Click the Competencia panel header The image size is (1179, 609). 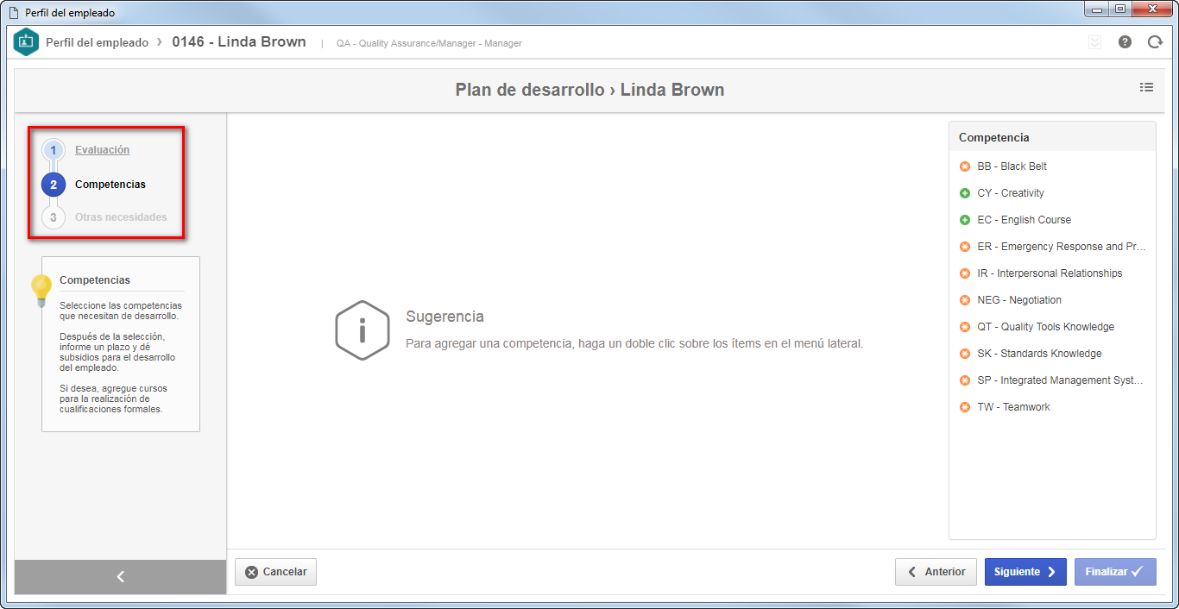[x=1052, y=137]
